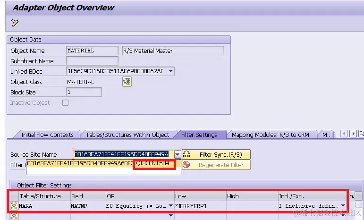Open the Object Class details icon
Screen dimensions: 364x220
tap(127, 82)
